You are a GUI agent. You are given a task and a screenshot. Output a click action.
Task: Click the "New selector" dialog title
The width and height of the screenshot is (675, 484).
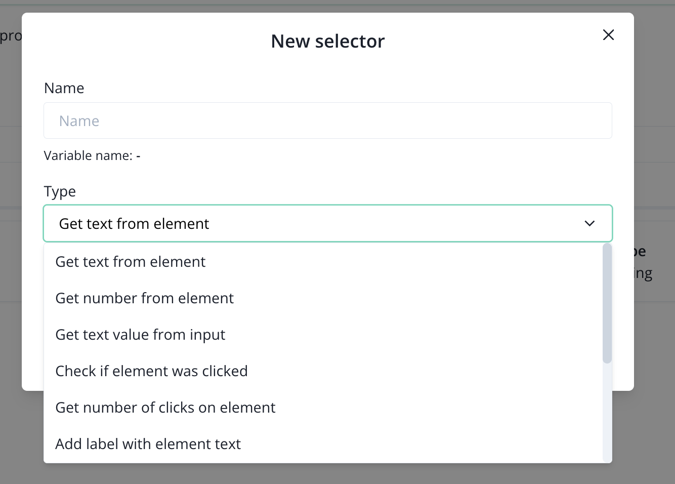click(x=328, y=42)
